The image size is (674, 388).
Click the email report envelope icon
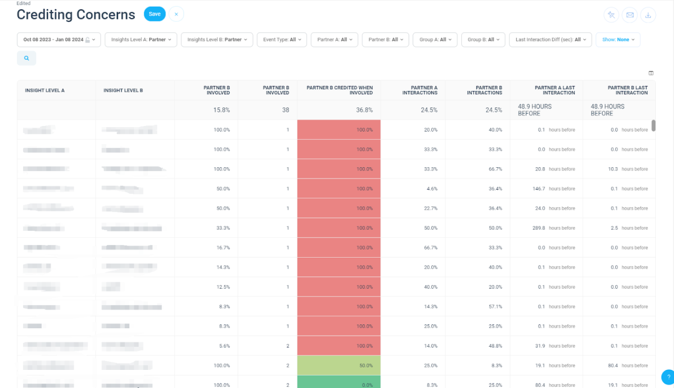tap(630, 15)
